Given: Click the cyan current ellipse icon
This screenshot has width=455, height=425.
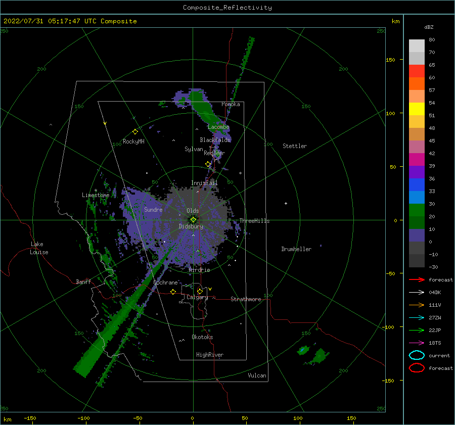Looking at the screenshot, I should tap(417, 355).
